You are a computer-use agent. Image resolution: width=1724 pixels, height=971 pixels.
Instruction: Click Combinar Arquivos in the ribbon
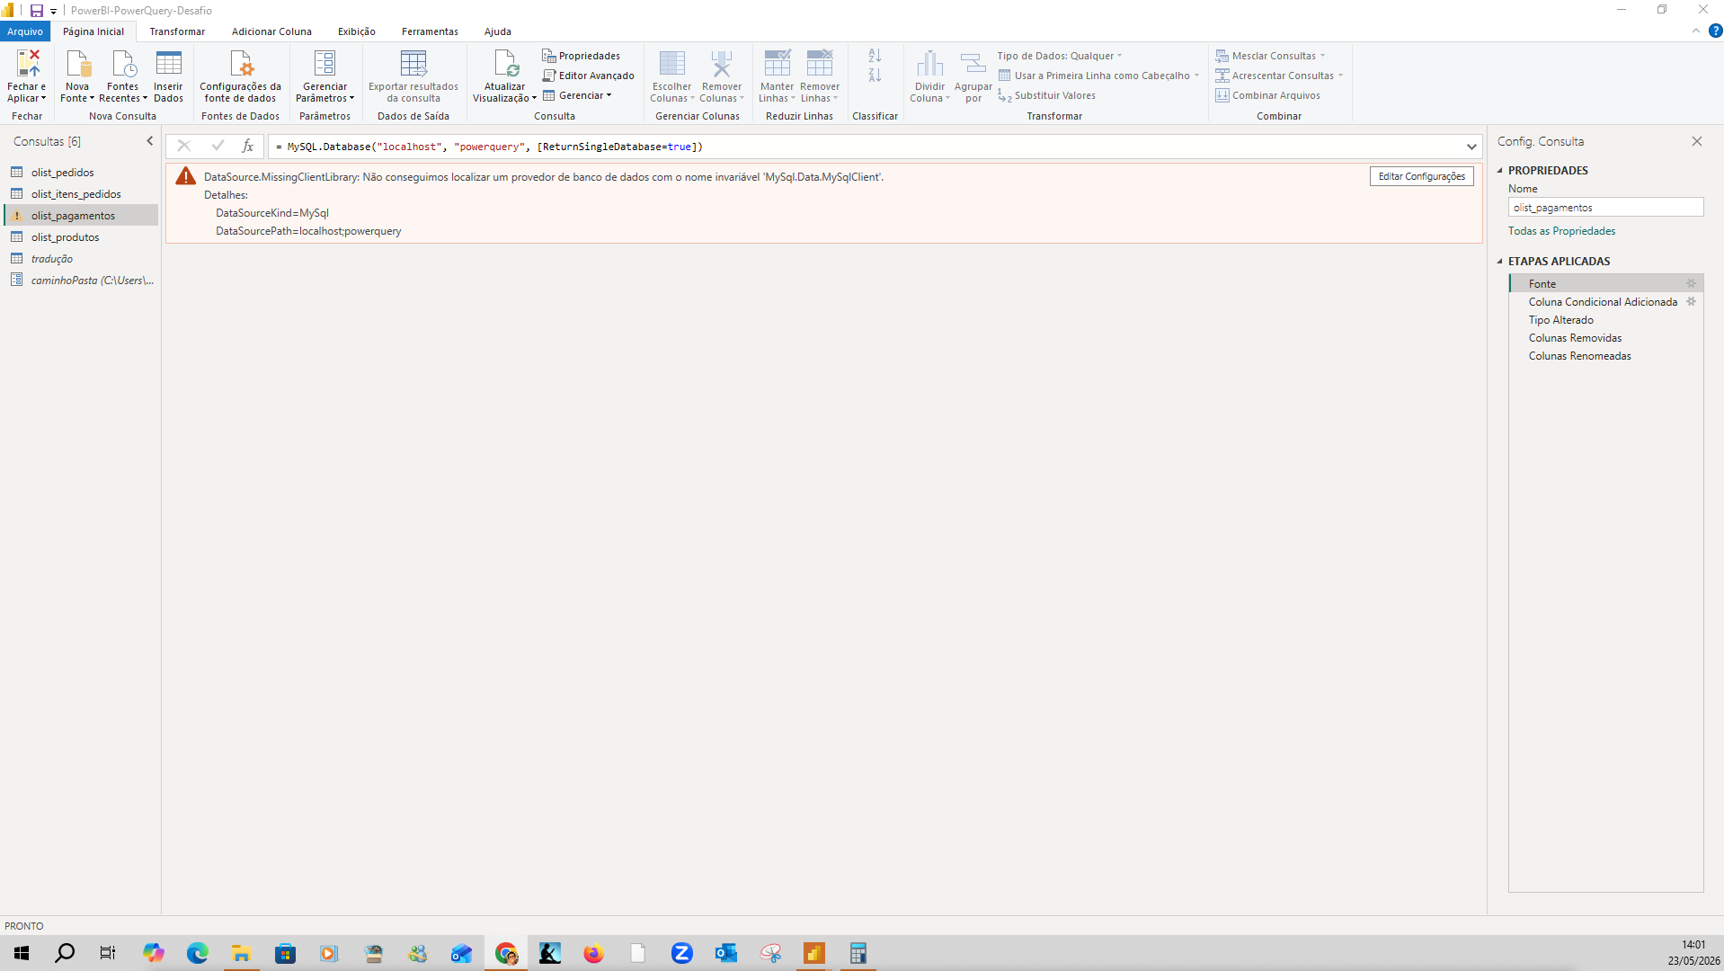tap(1267, 95)
